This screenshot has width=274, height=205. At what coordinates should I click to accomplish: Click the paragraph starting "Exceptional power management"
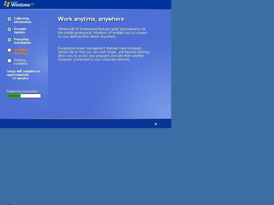(x=104, y=54)
